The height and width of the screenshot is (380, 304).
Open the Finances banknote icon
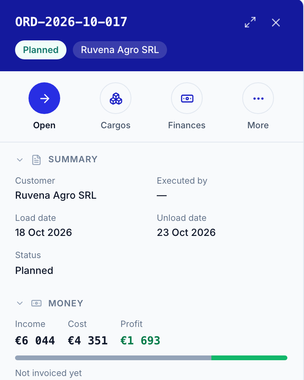[x=187, y=98]
